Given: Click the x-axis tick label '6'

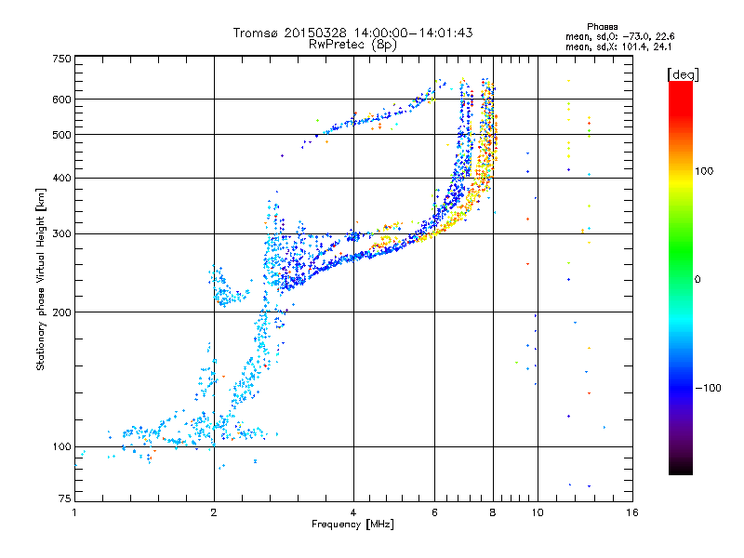Looking at the screenshot, I should tap(434, 512).
